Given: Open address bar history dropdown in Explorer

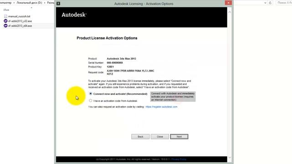Looking at the screenshot, I should pos(265,3).
